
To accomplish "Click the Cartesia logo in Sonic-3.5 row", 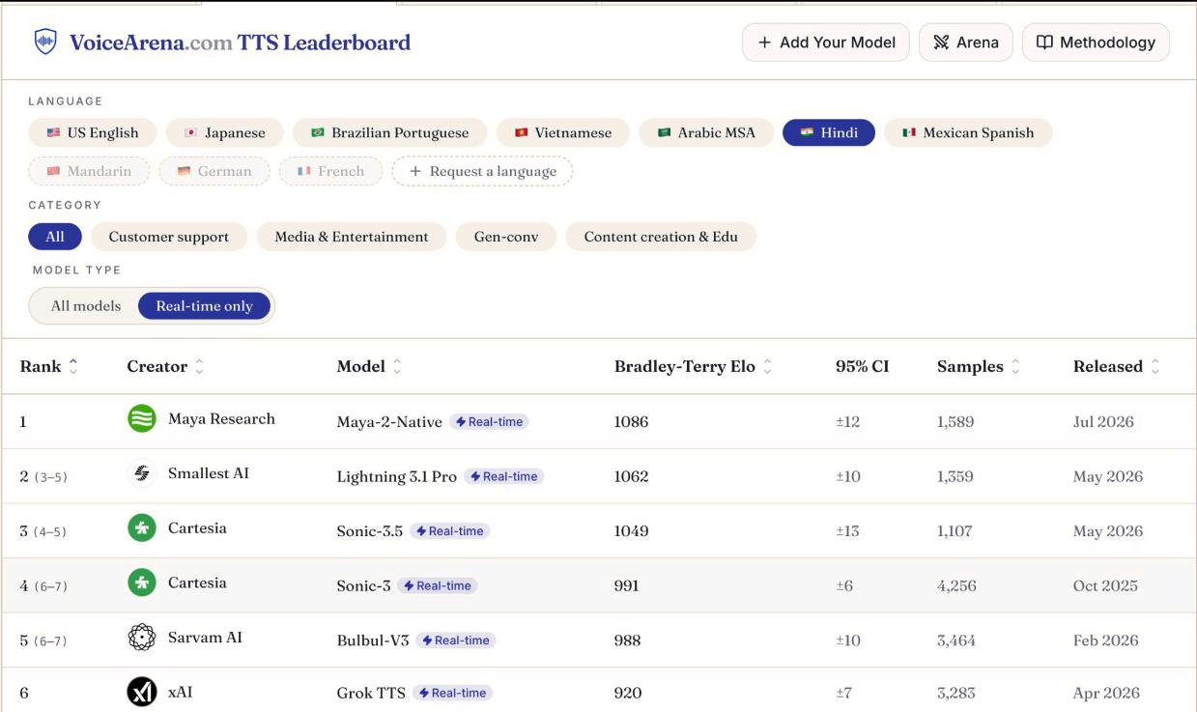I will pos(142,527).
